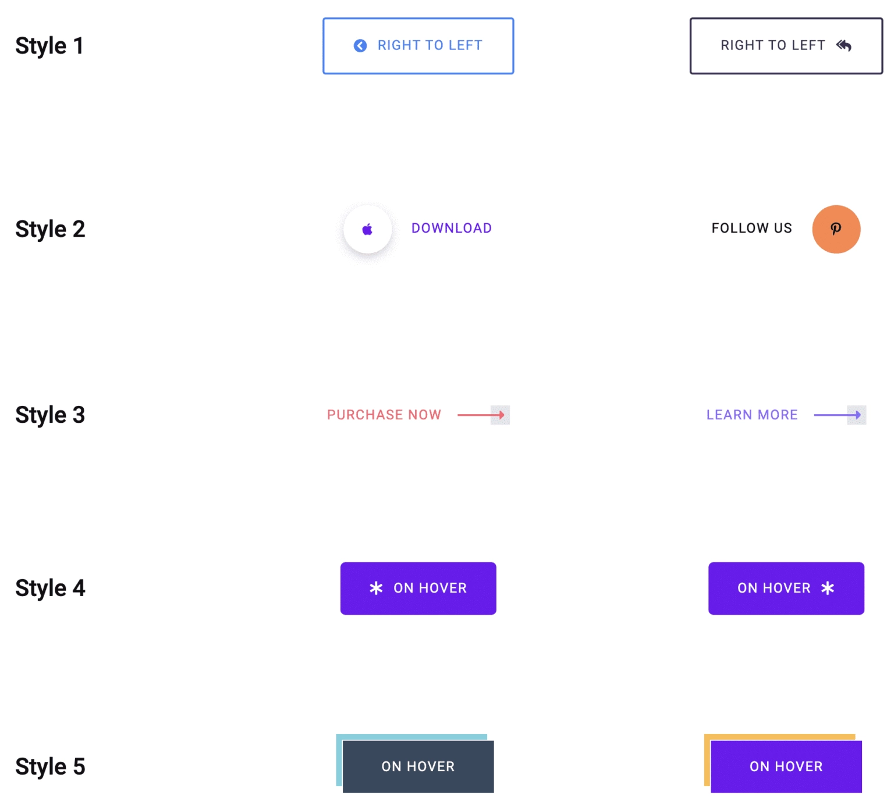Click the asterisk icon on left ON HOVER button

[375, 588]
